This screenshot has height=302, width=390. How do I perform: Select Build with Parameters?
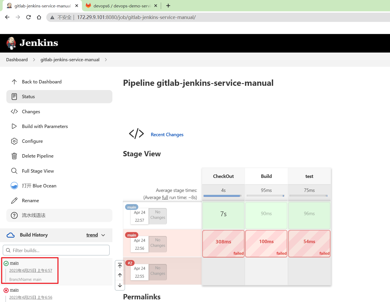point(59,126)
